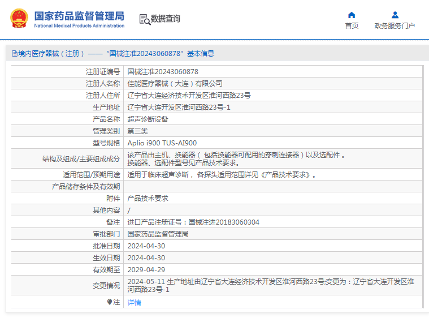Click registrant name 佳能医疗器械（大连）有限公司
429x318 pixels.
(175, 84)
